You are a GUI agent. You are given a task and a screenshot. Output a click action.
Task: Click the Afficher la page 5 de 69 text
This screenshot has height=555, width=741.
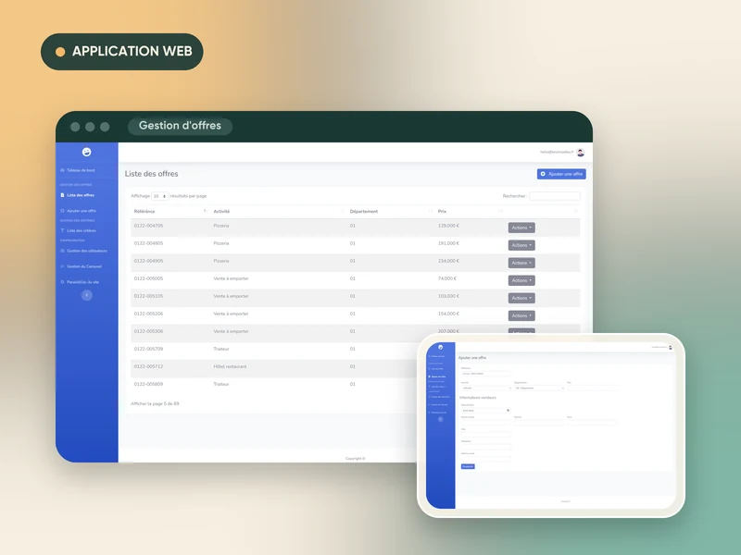pos(155,403)
